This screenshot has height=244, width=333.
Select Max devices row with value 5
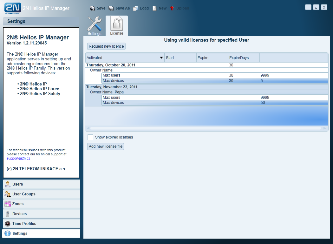pos(215,81)
